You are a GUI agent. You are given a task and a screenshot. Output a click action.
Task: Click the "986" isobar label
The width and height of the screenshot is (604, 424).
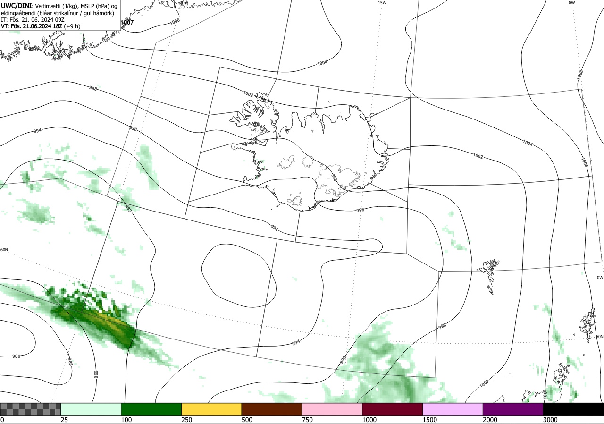(x=16, y=356)
